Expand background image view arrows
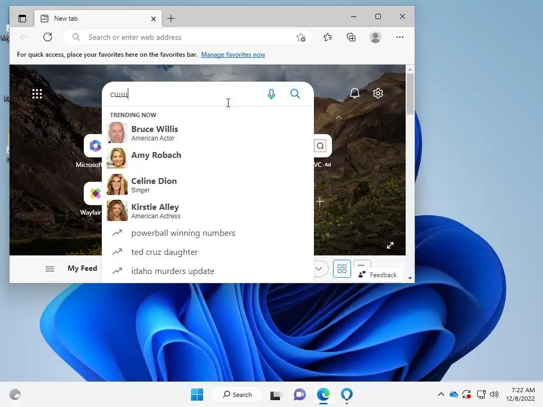The image size is (543, 407). tap(390, 245)
